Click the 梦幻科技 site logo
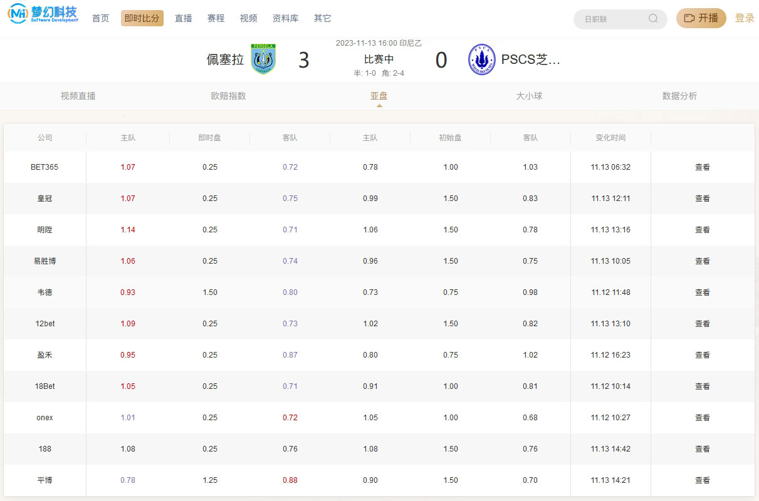Viewport: 759px width, 501px height. [x=43, y=14]
